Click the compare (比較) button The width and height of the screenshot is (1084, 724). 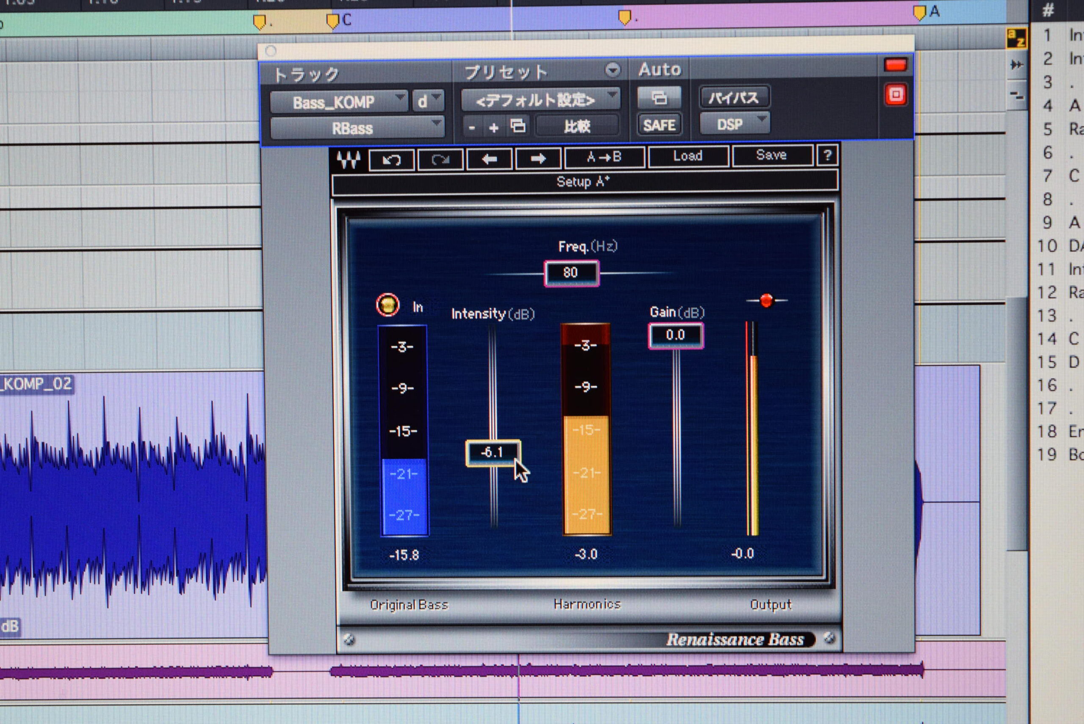[577, 126]
